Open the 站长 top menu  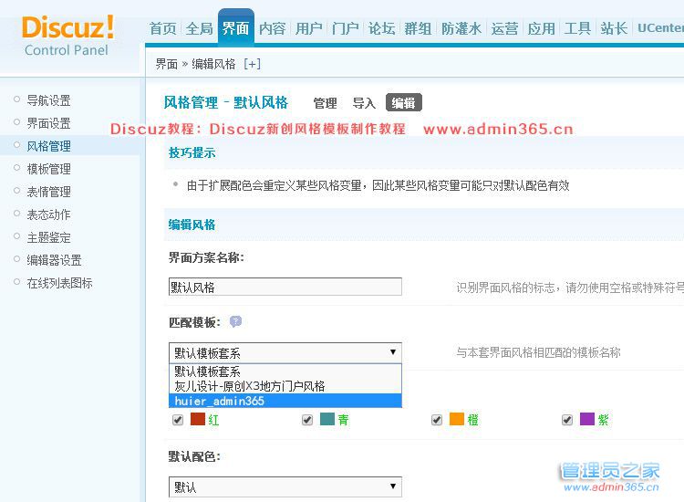pyautogui.click(x=614, y=28)
